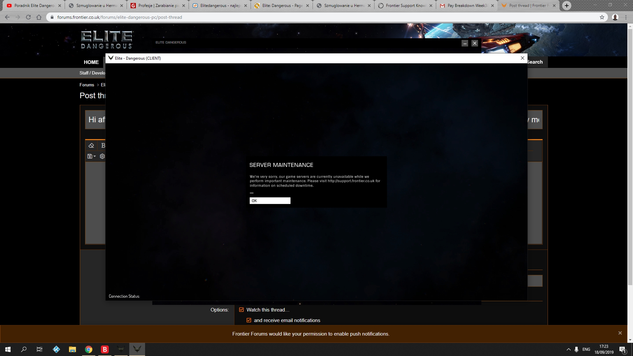Image resolution: width=633 pixels, height=356 pixels.
Task: Open Windows taskbar search
Action: click(24, 349)
